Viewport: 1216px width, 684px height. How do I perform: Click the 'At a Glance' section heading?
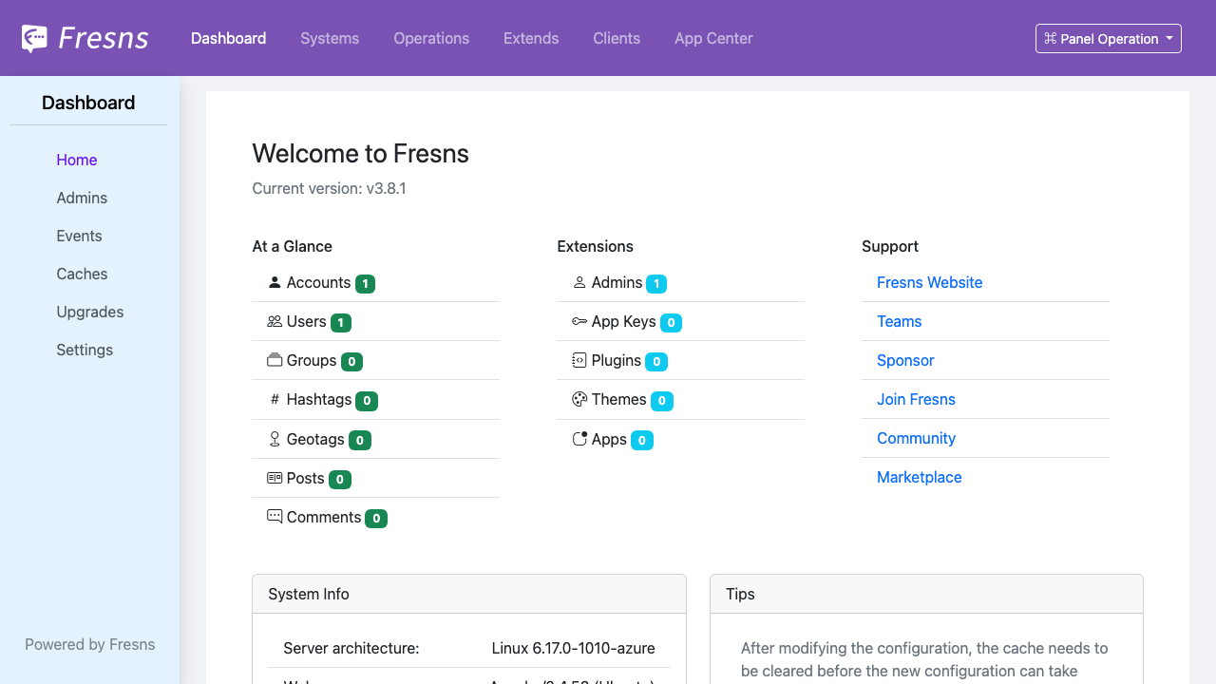(x=292, y=246)
